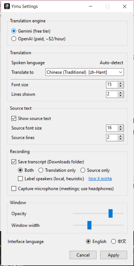Click the 'Auto-detect' spoken language text

pyautogui.click(x=112, y=63)
